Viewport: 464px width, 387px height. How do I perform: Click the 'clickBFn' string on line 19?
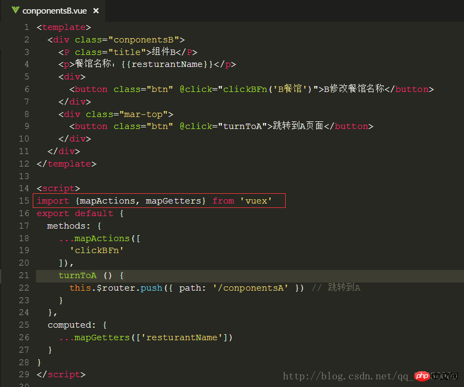pyautogui.click(x=97, y=250)
